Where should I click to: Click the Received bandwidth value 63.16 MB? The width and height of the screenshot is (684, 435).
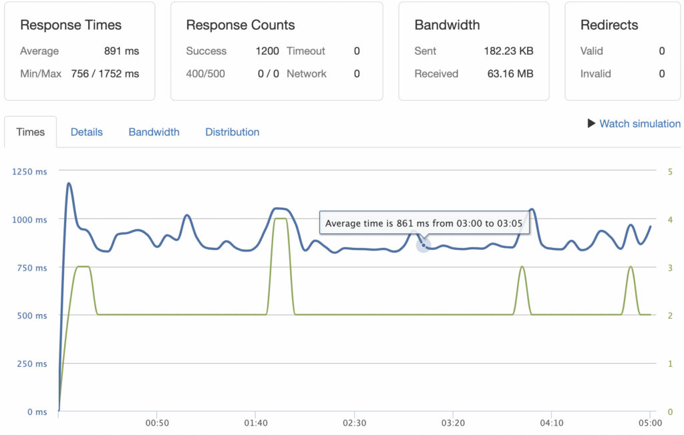510,74
